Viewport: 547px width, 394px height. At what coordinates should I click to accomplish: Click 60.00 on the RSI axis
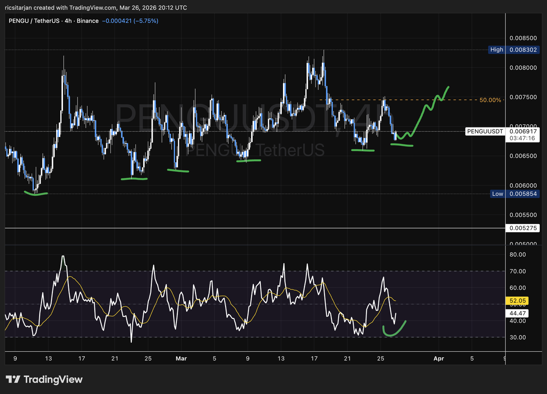[518, 288]
